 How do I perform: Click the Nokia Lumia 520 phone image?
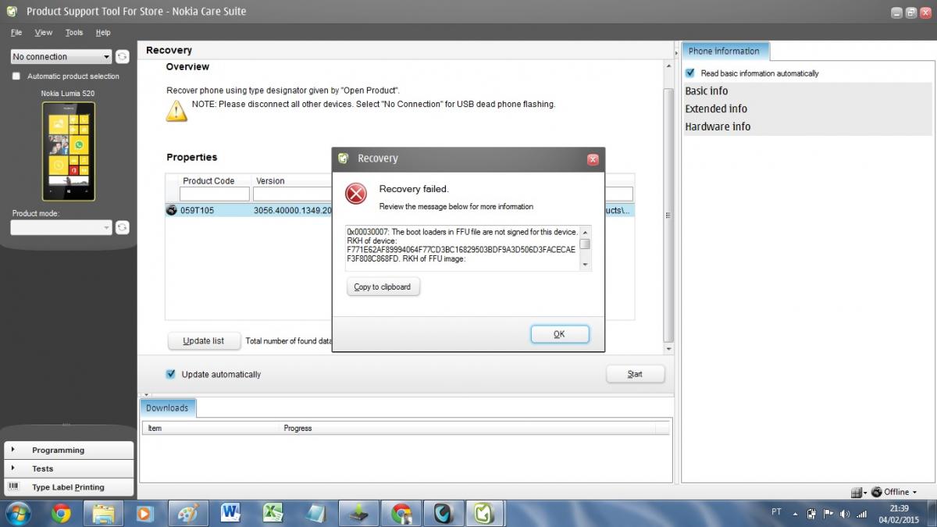[x=68, y=151]
